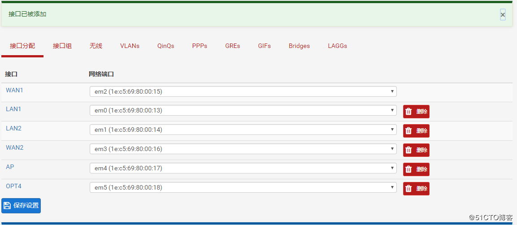This screenshot has height=225, width=517.
Task: Open the AP interface link
Action: tap(10, 167)
